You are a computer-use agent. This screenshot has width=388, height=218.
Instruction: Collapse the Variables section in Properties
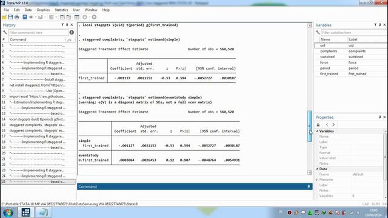point(317,131)
